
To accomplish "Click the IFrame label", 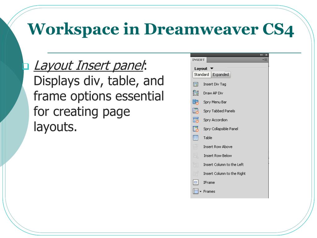I will (209, 182).
